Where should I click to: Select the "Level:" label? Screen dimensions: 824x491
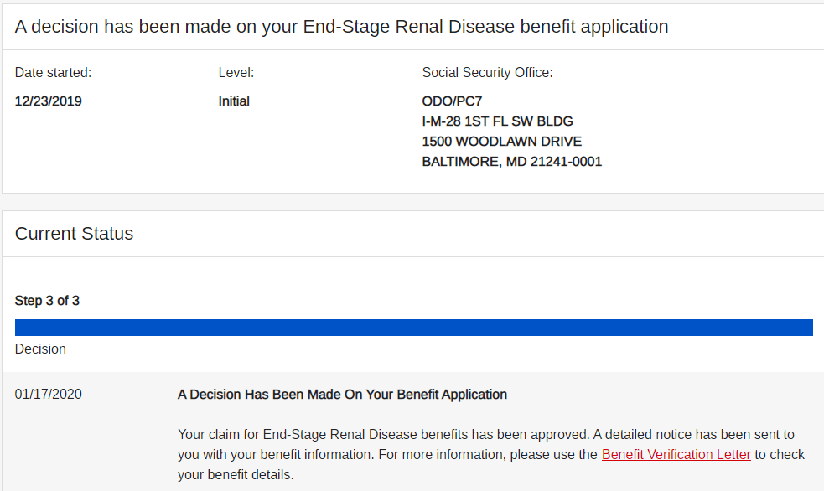(236, 73)
